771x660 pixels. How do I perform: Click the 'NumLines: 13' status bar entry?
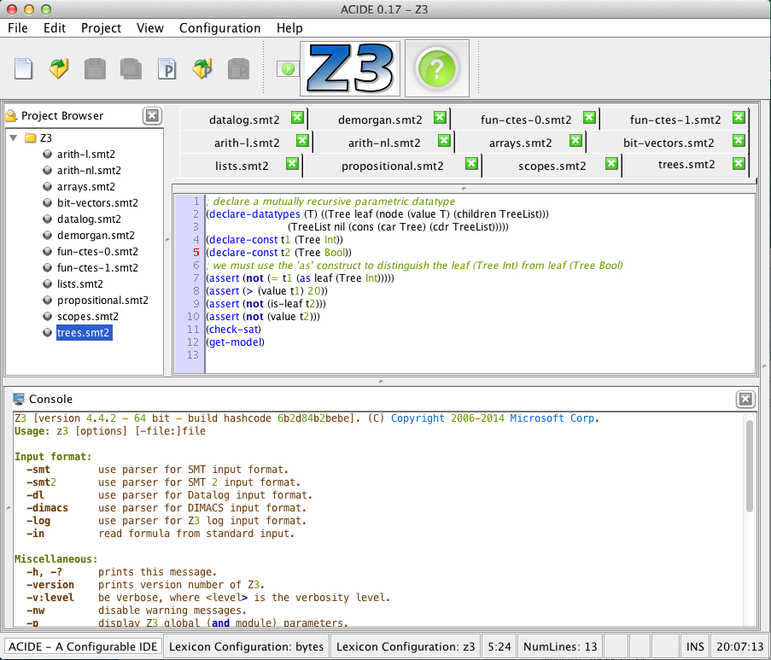point(560,646)
